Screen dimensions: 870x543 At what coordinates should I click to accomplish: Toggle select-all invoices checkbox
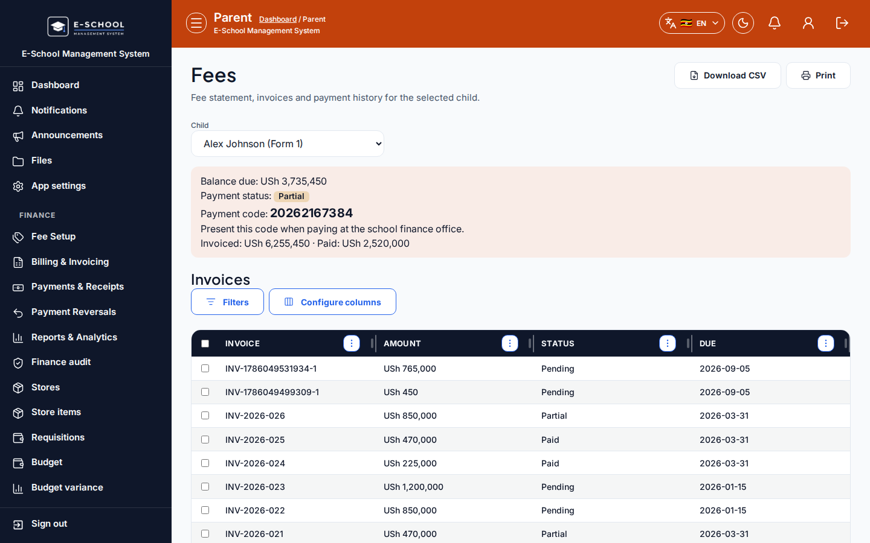click(x=205, y=343)
